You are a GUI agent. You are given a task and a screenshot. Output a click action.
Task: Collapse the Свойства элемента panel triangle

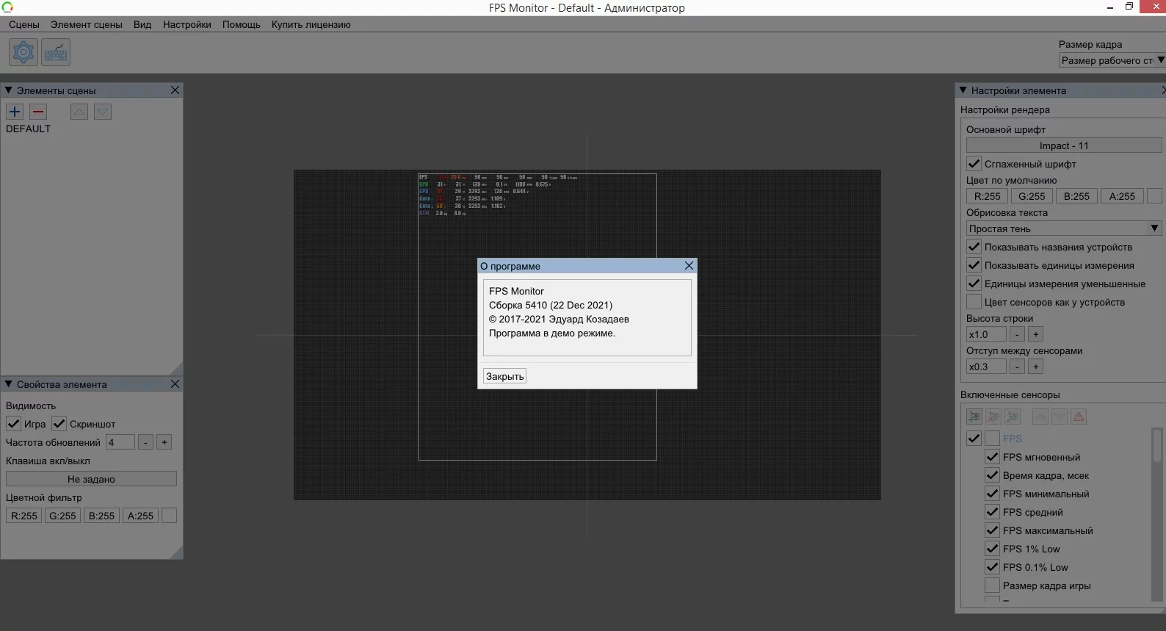point(8,384)
